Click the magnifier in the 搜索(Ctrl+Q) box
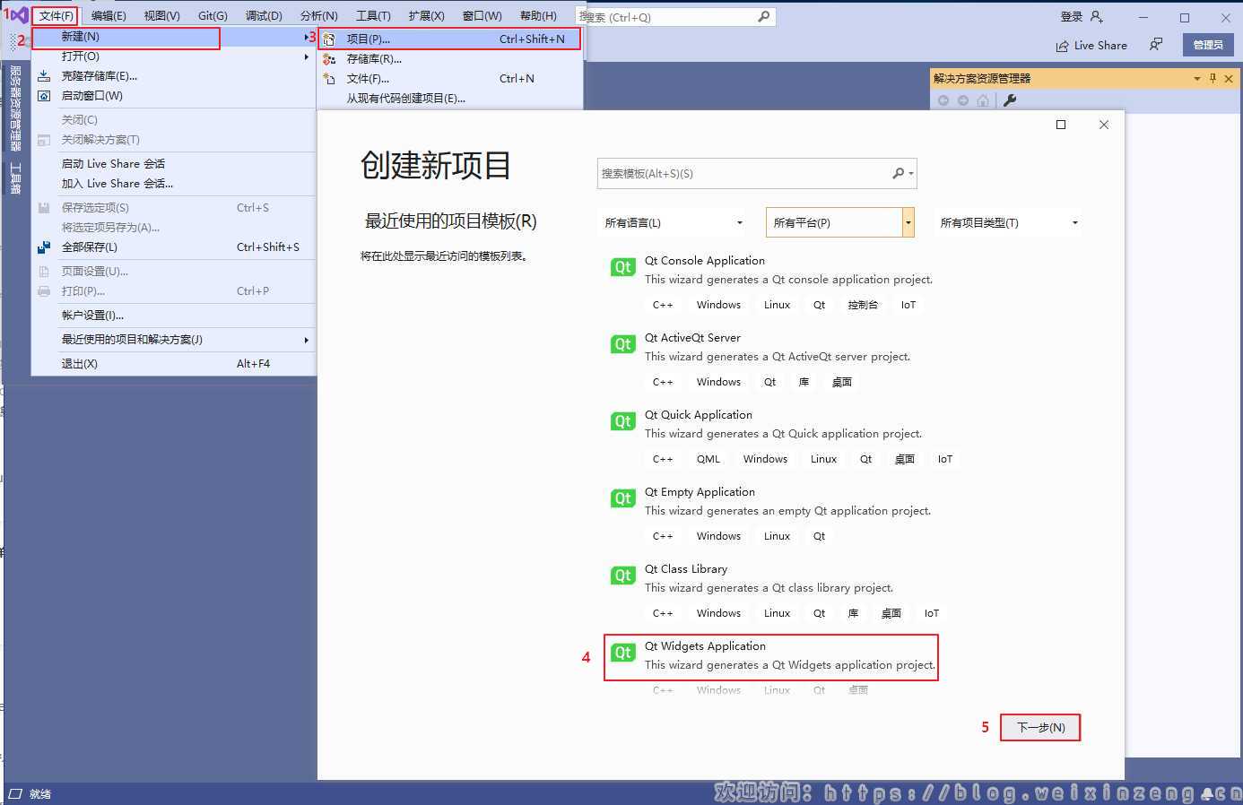Screen dimensions: 1243x805 click(x=763, y=15)
